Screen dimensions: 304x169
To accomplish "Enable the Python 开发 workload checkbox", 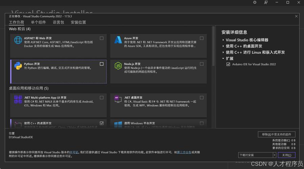I will [102, 64].
